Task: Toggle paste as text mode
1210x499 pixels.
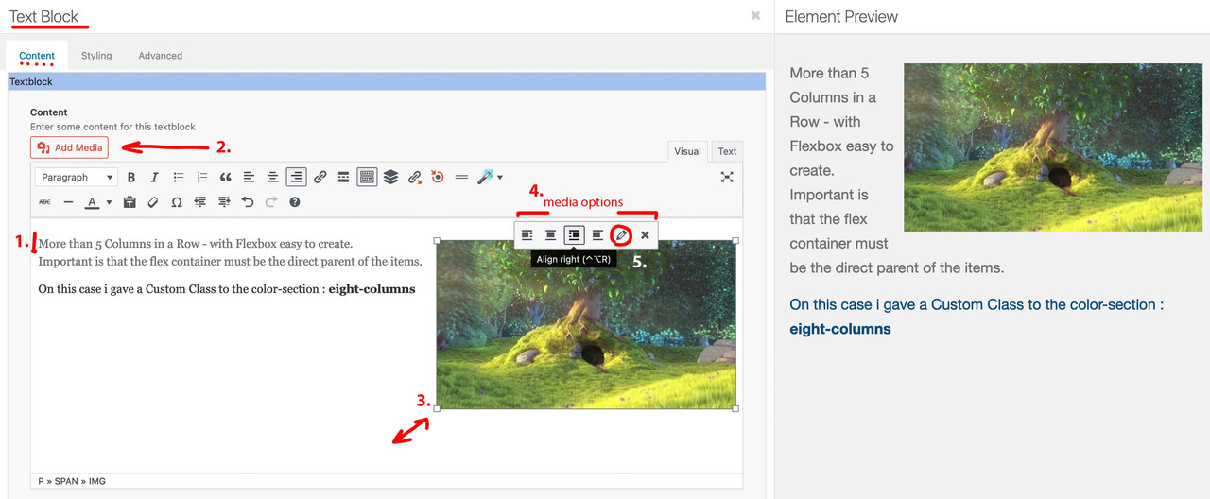Action: [x=130, y=202]
